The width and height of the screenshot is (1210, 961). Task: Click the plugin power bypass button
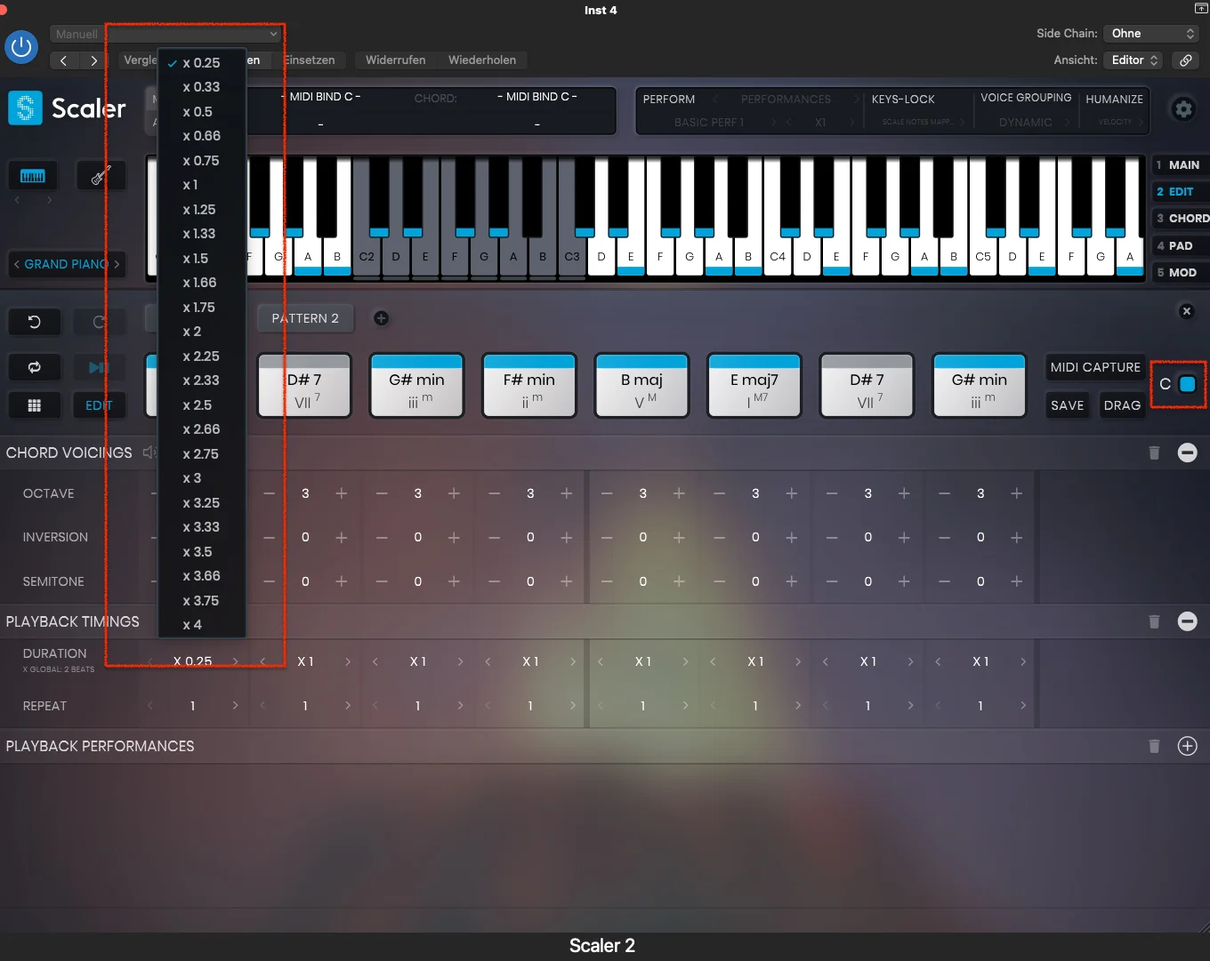21,47
